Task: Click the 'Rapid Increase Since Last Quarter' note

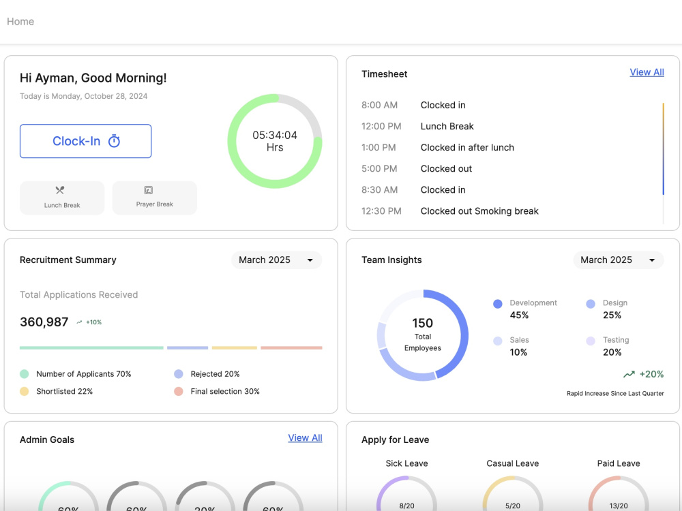Action: click(615, 394)
